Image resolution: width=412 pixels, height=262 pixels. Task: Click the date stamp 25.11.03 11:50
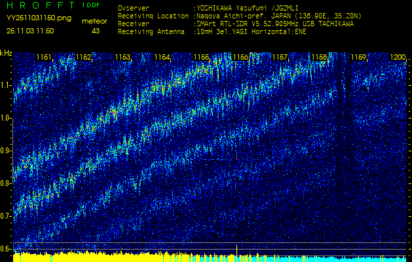(30, 31)
